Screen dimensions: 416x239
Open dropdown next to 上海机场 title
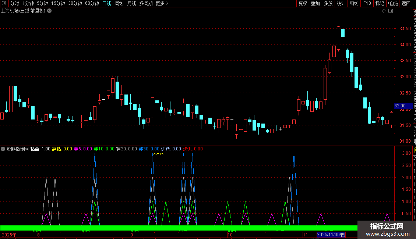click(49, 11)
